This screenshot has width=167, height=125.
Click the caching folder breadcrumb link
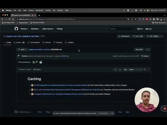tap(47, 49)
